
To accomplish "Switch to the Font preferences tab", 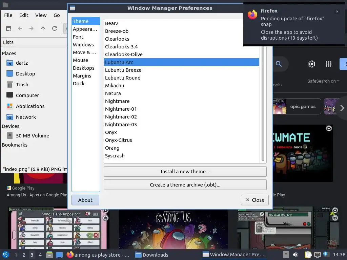I will (x=86, y=37).
